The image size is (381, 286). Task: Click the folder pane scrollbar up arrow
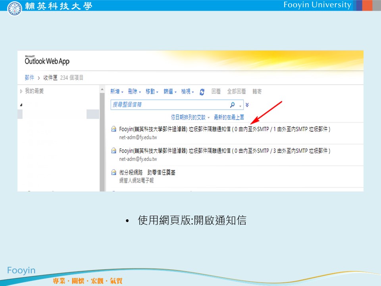(102, 89)
